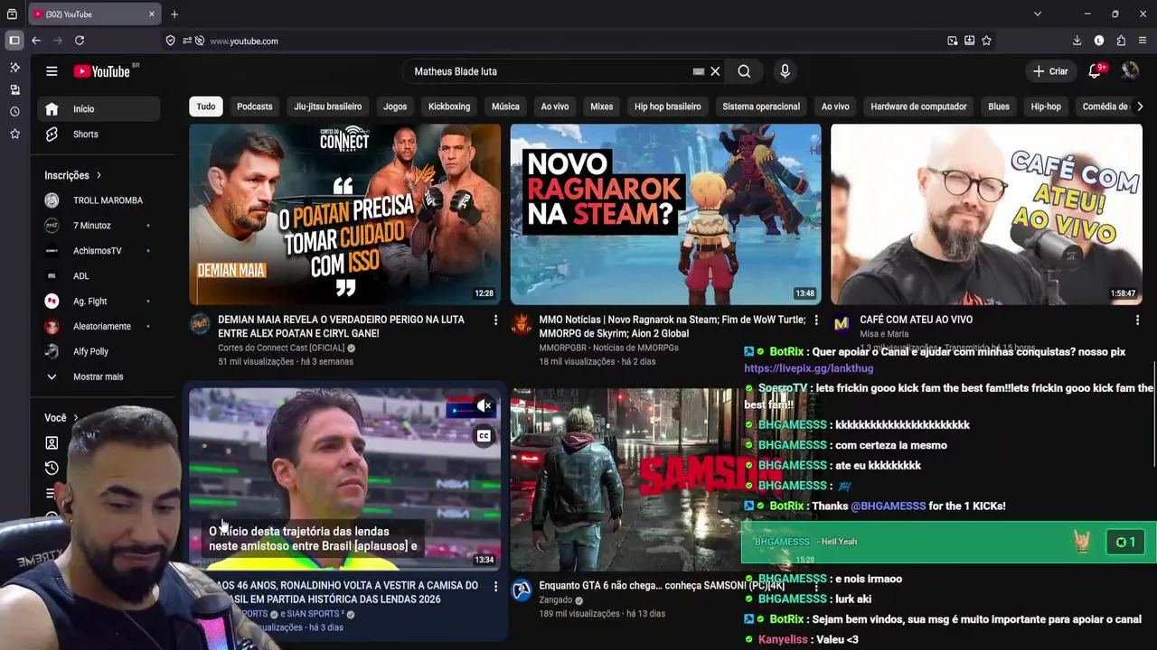Select the Tudo filter chip
This screenshot has height=650, width=1157.
coord(206,107)
